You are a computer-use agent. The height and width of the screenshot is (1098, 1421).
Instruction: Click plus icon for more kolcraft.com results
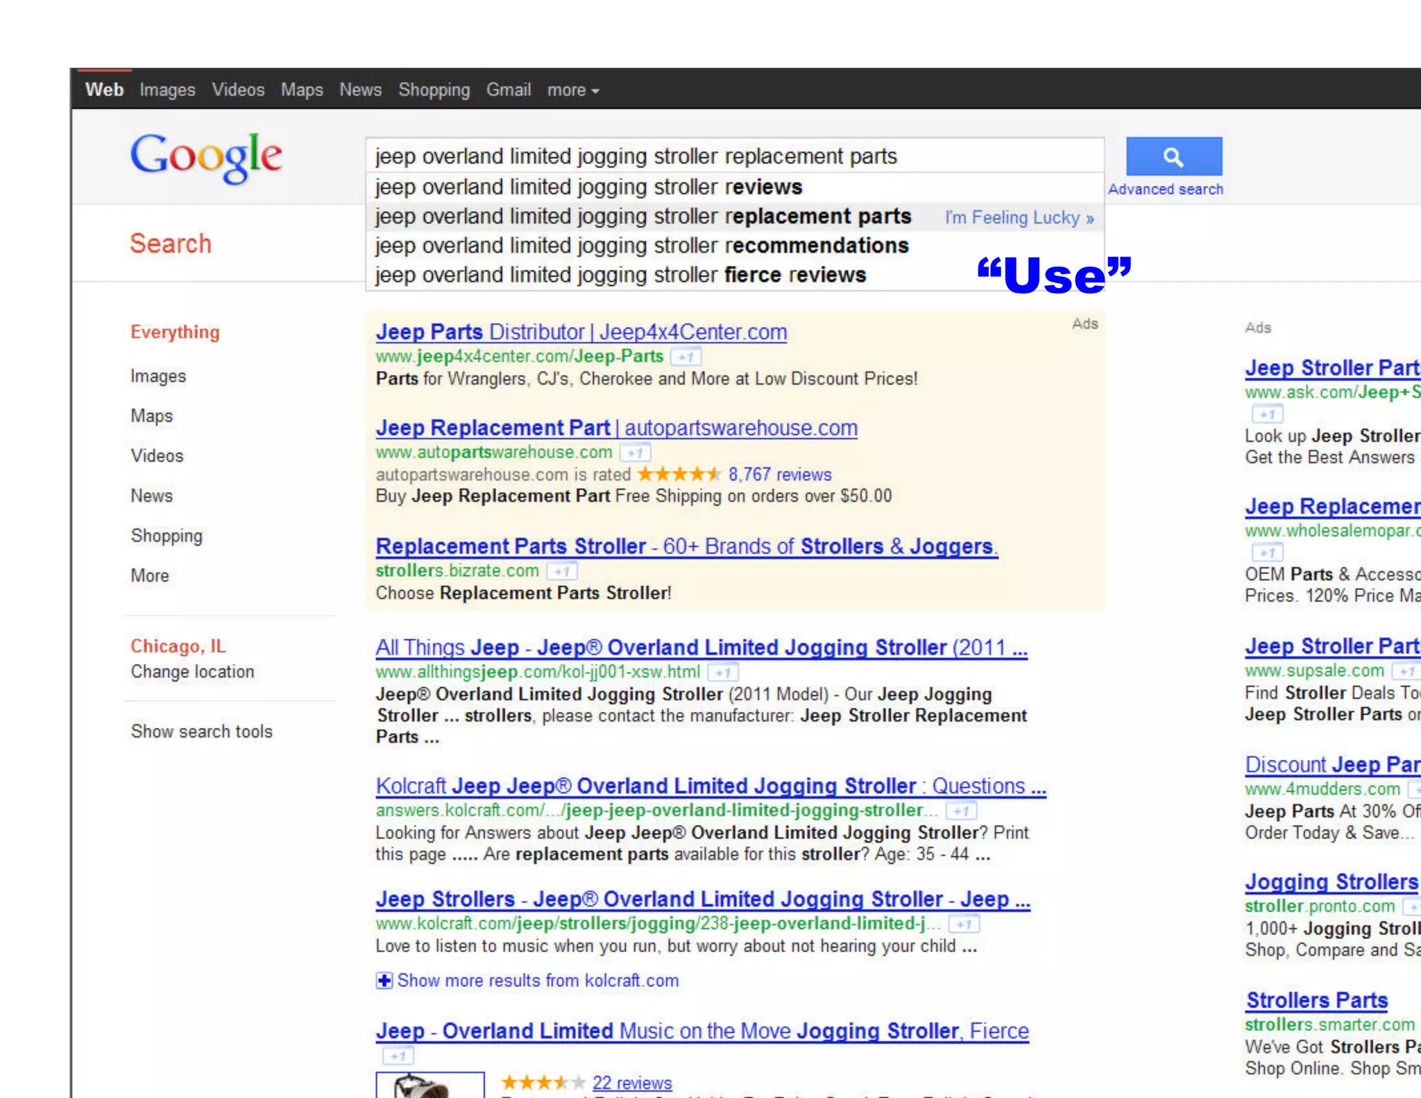pos(384,980)
